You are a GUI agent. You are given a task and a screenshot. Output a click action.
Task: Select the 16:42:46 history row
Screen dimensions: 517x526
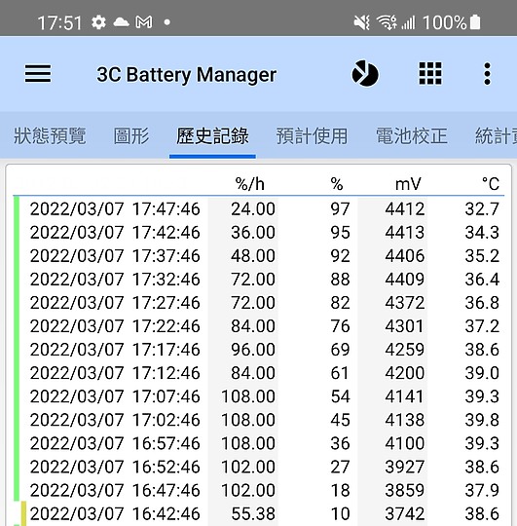259,514
